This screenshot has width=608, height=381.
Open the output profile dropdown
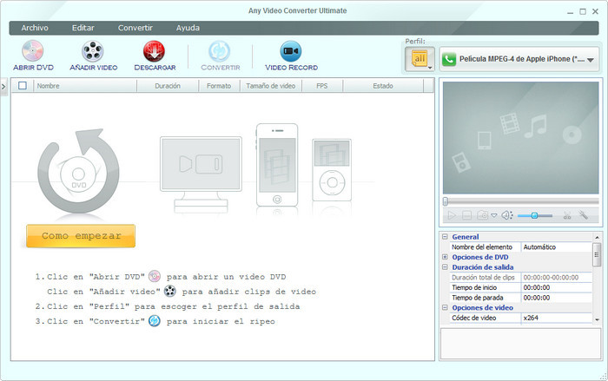pos(590,60)
